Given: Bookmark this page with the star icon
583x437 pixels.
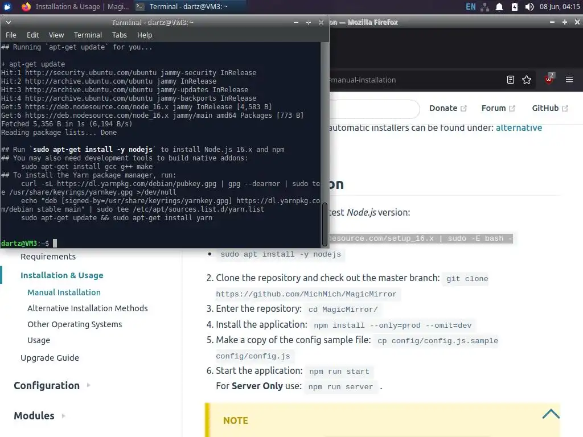Looking at the screenshot, I should click(x=527, y=80).
